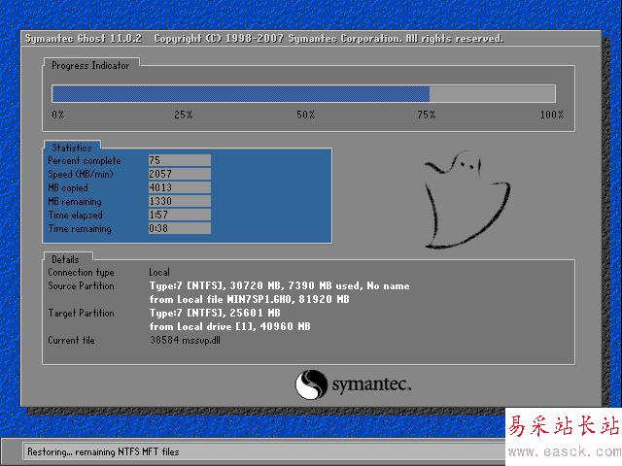Click the 'symantec.' wordmark
This screenshot has width=622, height=466.
pos(371,384)
